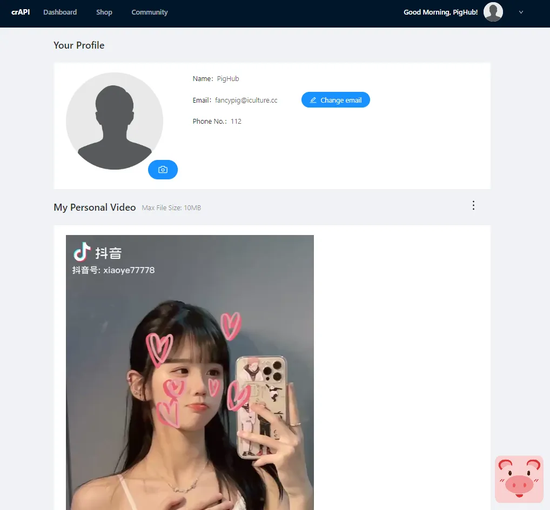Click the navbar user avatar icon
Image resolution: width=550 pixels, height=510 pixels.
(493, 12)
